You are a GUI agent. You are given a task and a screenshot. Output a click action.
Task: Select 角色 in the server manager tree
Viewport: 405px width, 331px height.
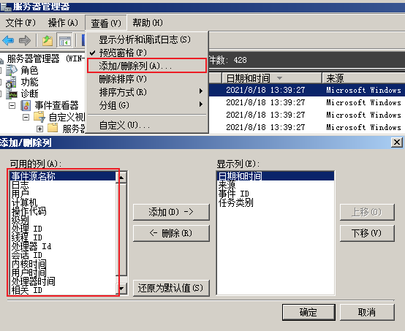(29, 70)
